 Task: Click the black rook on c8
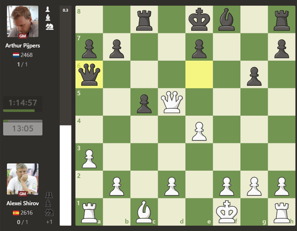[144, 19]
